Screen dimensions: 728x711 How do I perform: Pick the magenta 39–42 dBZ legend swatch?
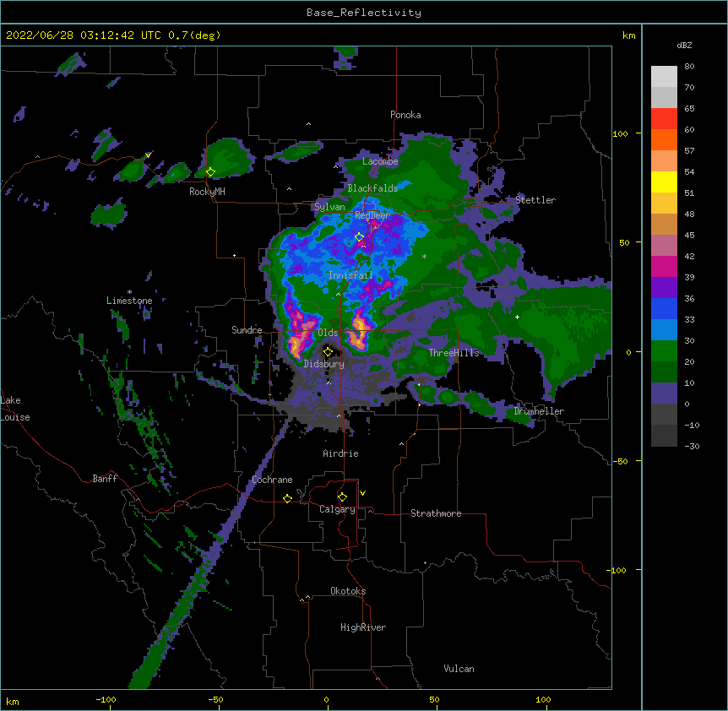pos(664,267)
